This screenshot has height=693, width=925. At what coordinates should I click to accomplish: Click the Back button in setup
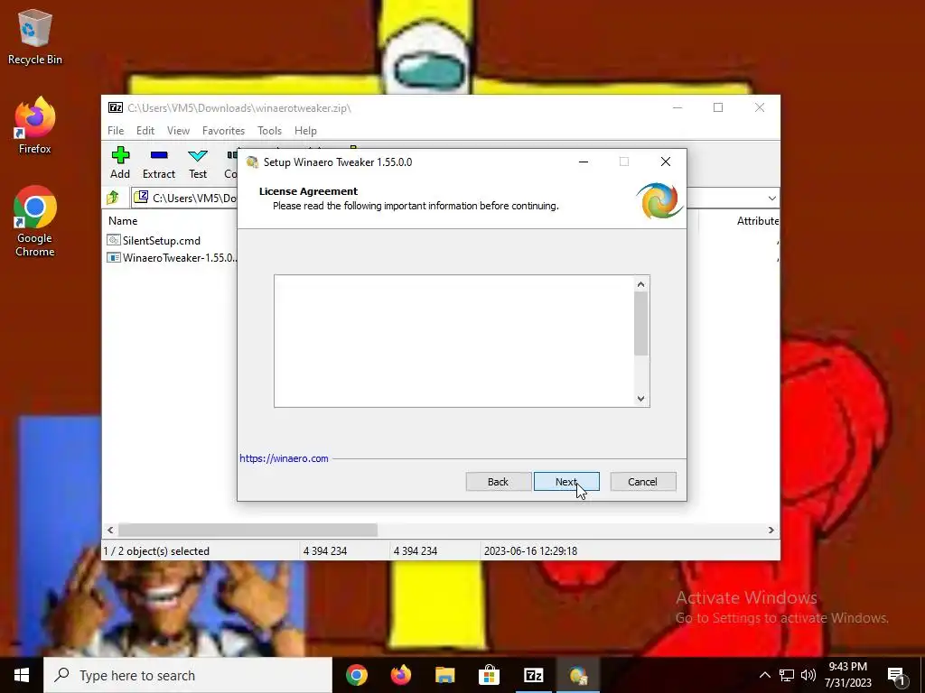(499, 482)
